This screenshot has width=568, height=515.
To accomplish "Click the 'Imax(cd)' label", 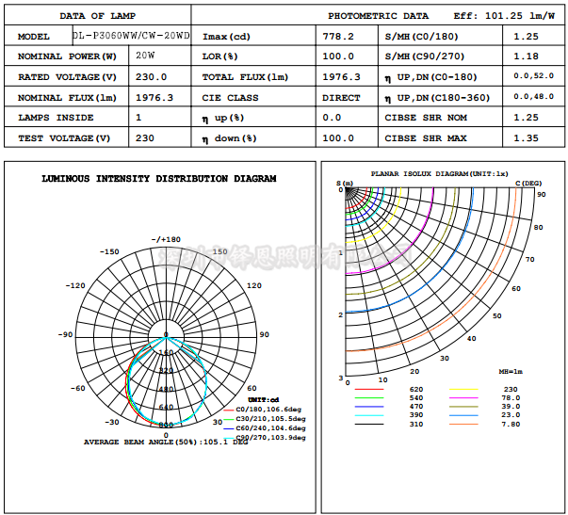I will coord(226,37).
